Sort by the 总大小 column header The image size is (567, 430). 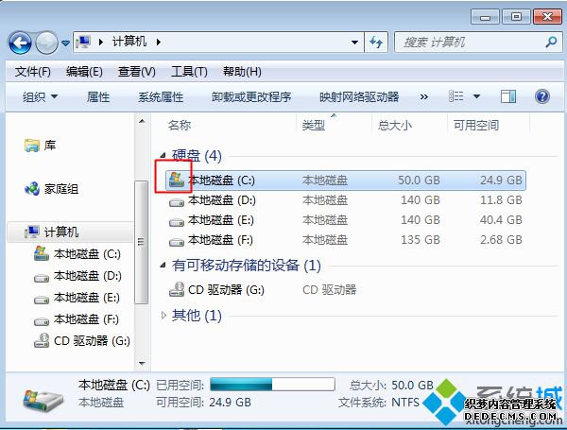[394, 126]
